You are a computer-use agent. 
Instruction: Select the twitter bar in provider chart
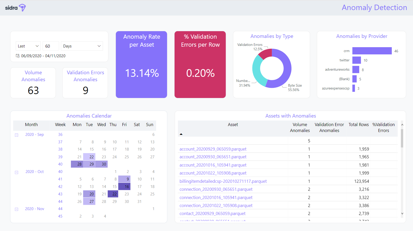(356, 60)
